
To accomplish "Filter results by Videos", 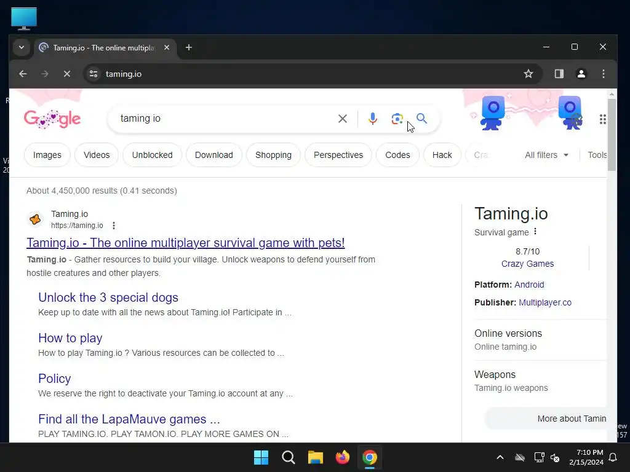I will coord(97,155).
